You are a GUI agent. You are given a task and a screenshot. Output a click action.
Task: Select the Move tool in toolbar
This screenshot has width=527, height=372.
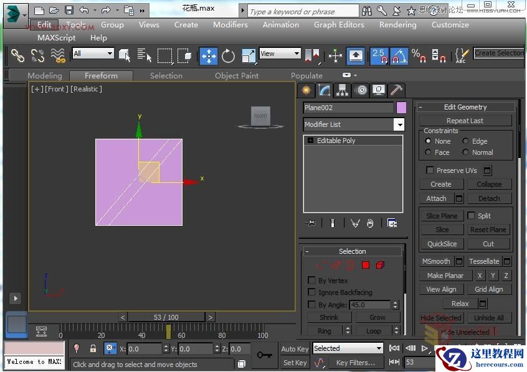[209, 56]
